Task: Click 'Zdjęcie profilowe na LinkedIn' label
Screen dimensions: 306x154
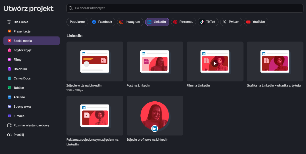Action: 147,139
